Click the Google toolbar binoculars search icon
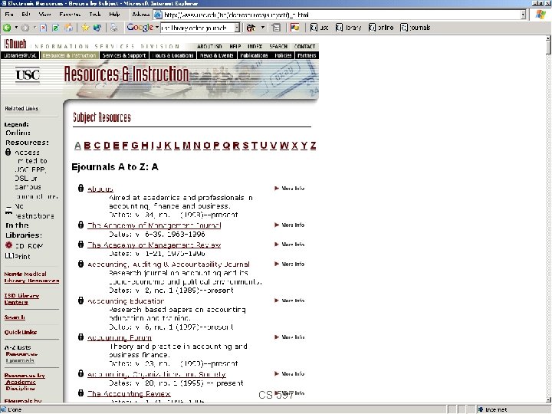 [251, 28]
